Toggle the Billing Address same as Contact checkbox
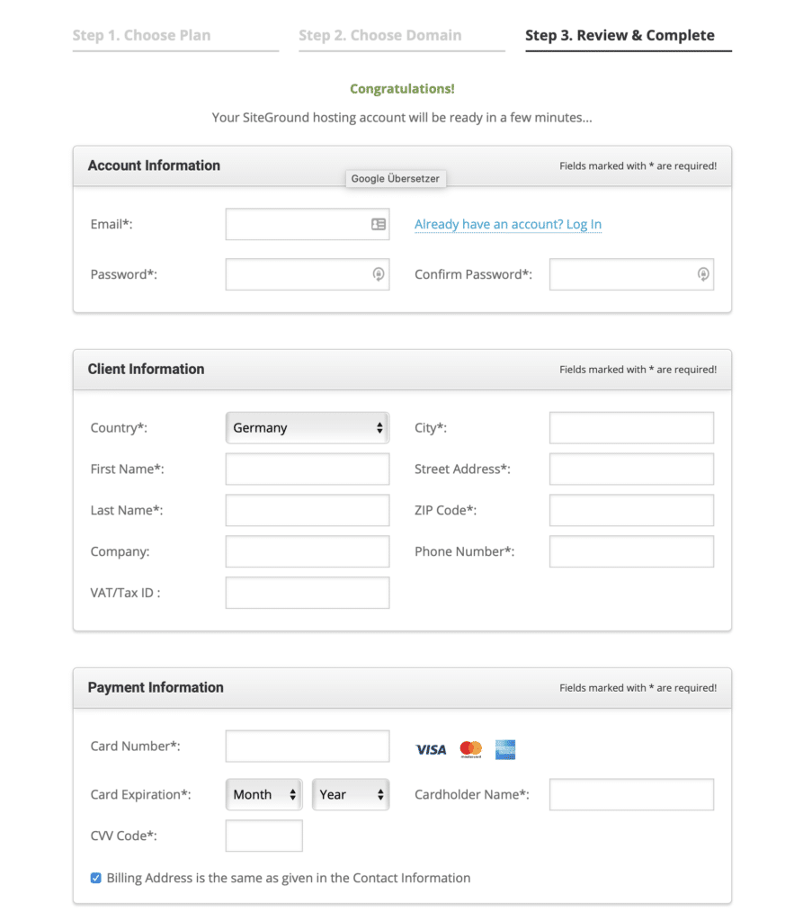This screenshot has height=921, width=803. click(95, 878)
